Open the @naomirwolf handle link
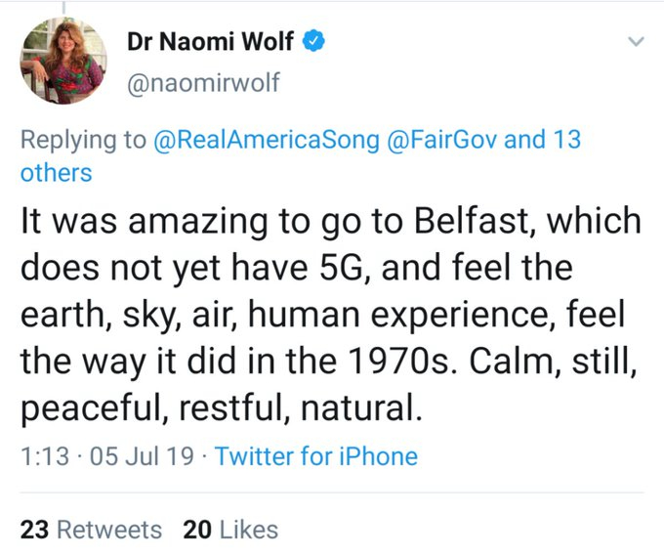Viewport: 664px width, 557px height. [203, 83]
